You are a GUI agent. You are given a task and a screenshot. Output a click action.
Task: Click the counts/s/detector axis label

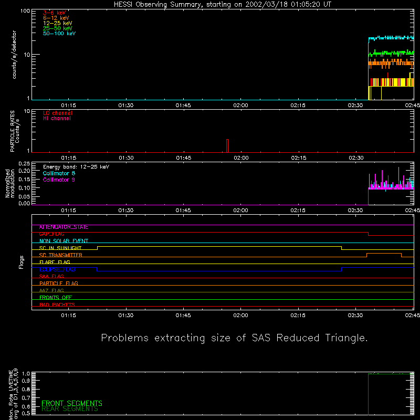click(x=14, y=55)
